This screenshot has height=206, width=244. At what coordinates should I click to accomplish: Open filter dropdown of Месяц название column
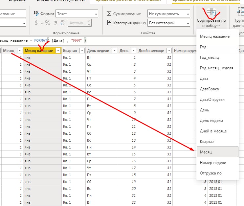click(x=58, y=51)
